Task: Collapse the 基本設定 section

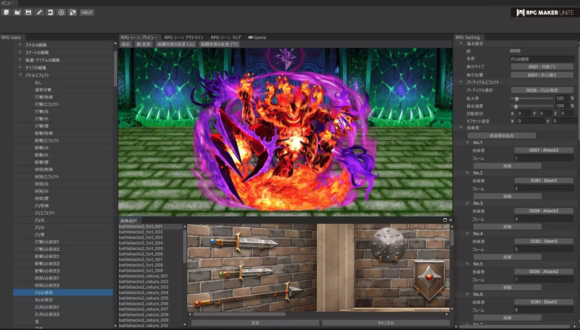Action: (461, 44)
